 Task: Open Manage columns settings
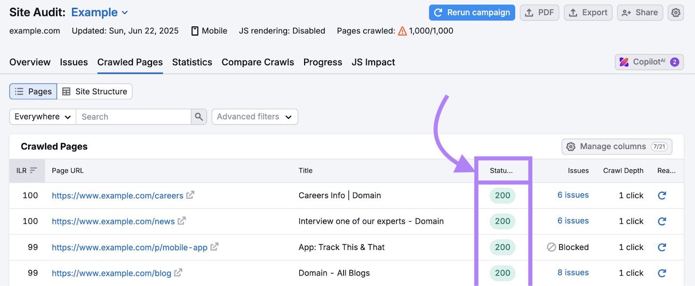pos(616,147)
